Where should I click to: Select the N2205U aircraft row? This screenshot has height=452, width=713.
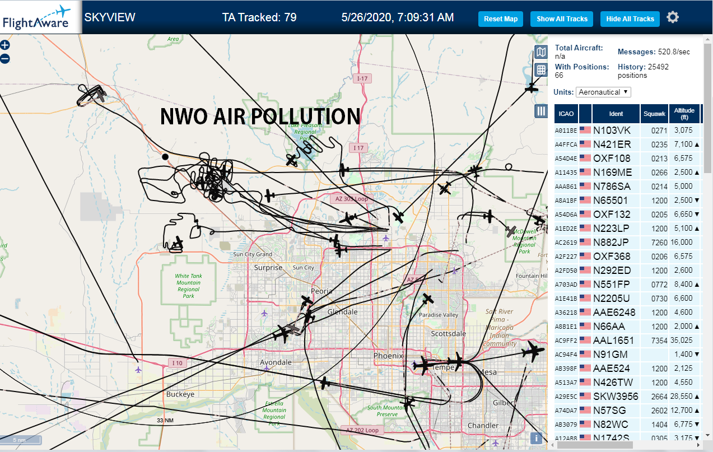pyautogui.click(x=627, y=298)
